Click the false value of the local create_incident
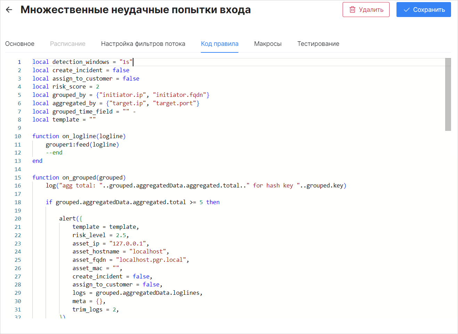This screenshot has height=334, width=458. (121, 70)
